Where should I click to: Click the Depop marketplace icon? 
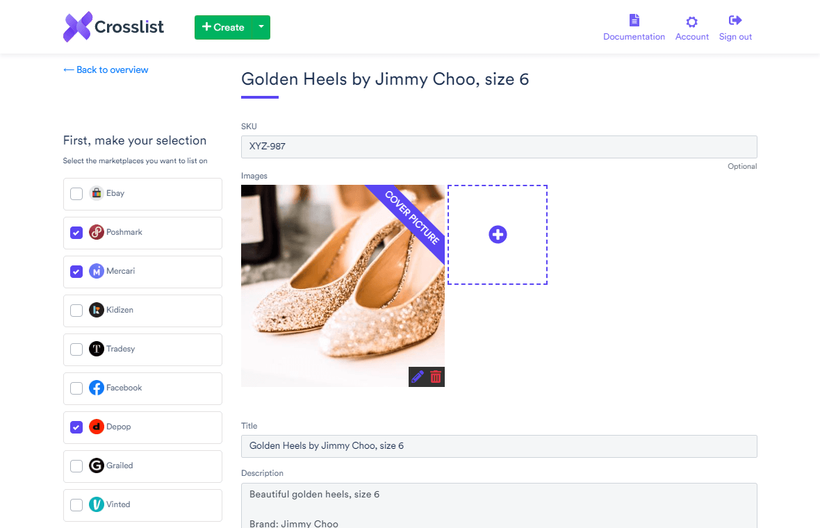click(96, 427)
